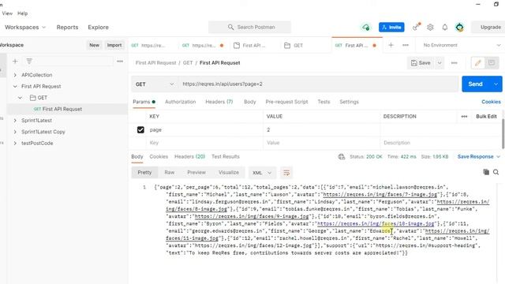
Task: Select the First API Requset tree item
Action: click(62, 109)
